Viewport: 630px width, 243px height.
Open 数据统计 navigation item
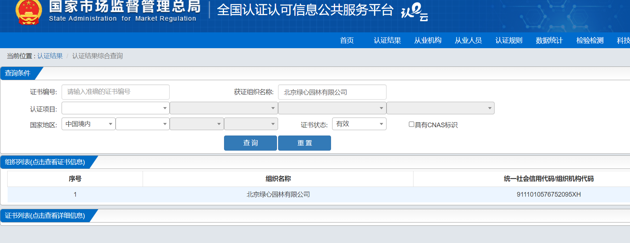(x=549, y=40)
